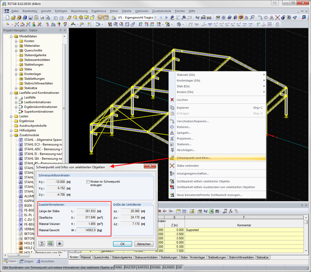Viewport: 311px width, 272px height.
Task: Go to previous load case arrow
Action: click(161, 18)
